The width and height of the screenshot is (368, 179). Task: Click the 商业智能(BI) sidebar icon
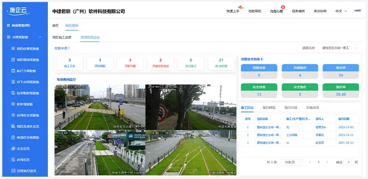[x=8, y=25]
